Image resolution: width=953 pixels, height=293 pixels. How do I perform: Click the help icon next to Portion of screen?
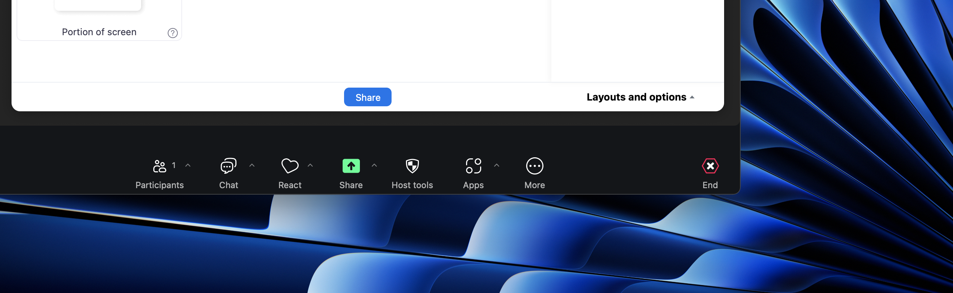tap(172, 33)
